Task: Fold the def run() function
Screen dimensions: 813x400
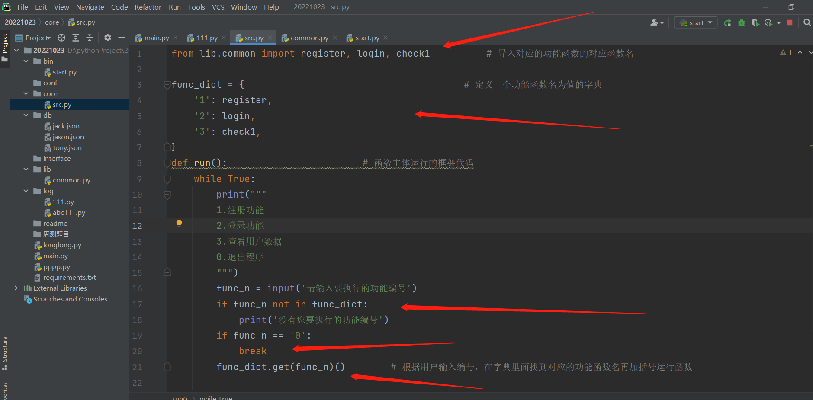Action: [x=167, y=163]
